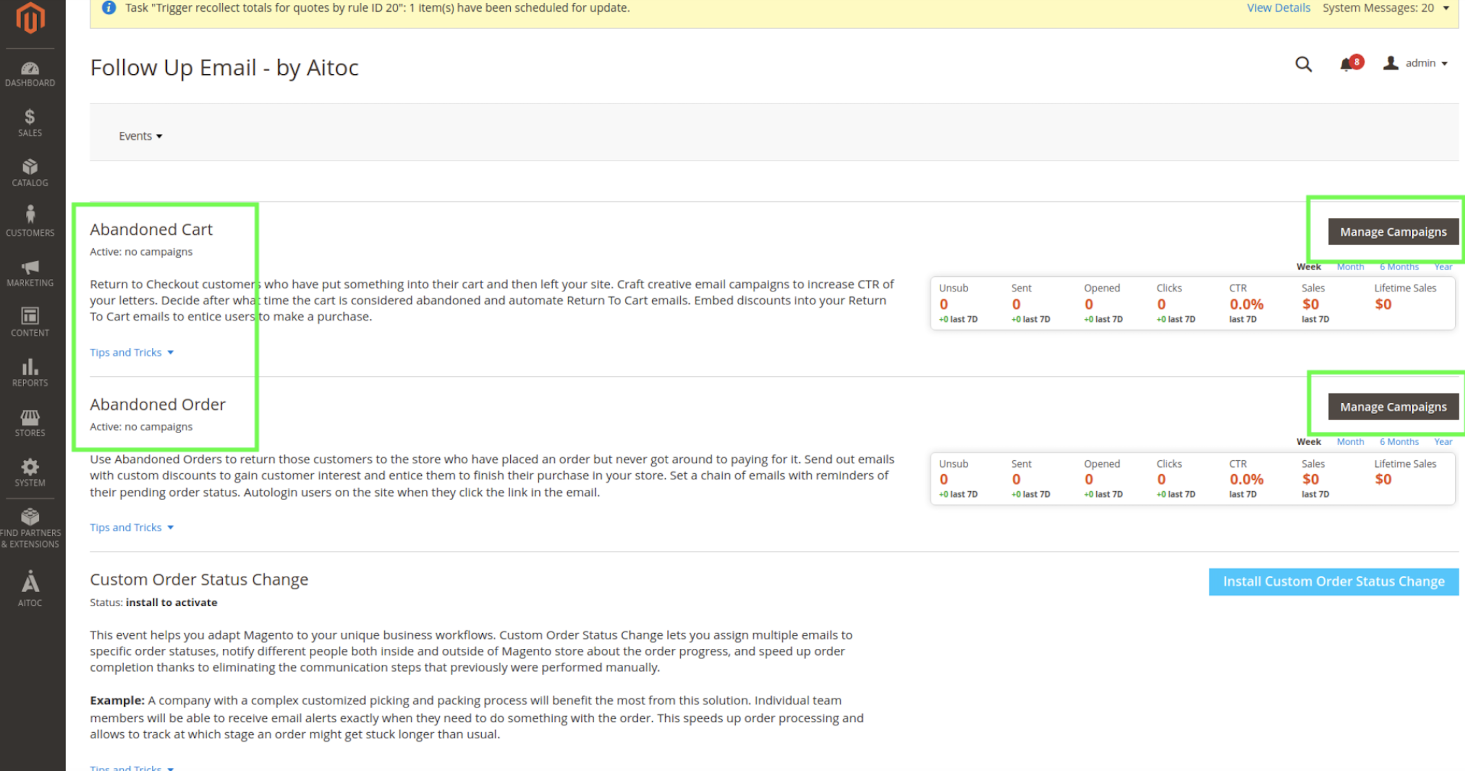Image resolution: width=1465 pixels, height=771 pixels.
Task: Open the Catalog sidebar menu
Action: [30, 173]
